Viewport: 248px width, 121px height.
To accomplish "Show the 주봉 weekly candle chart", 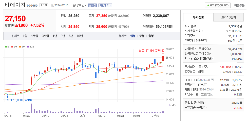I will pos(142,36).
